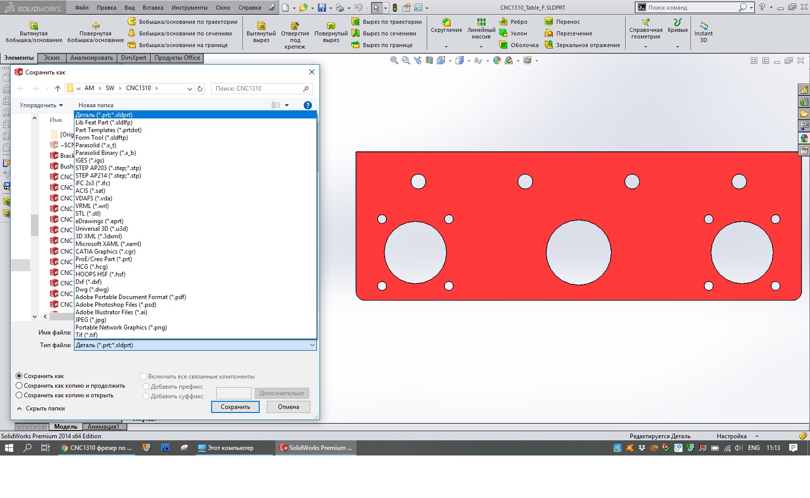
Task: Expand the Справочная геометрия dropdown arrow
Action: 645,47
